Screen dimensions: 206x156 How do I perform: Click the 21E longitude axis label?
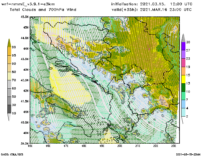pyautogui.click(x=138, y=146)
